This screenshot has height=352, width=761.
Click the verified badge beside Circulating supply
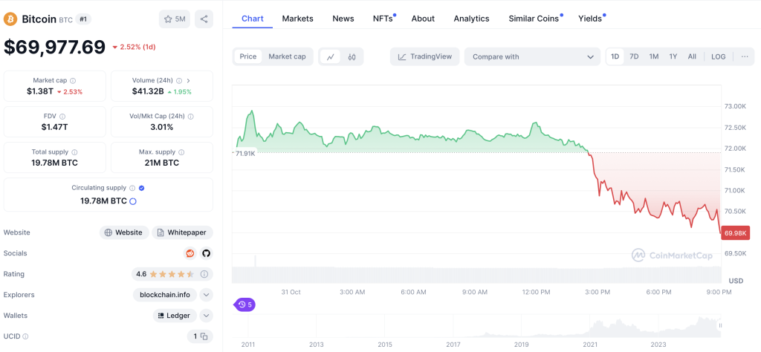141,188
